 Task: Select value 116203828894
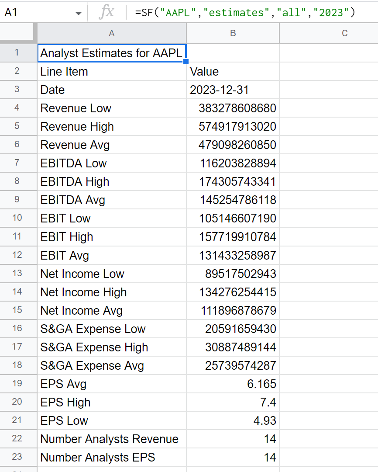point(233,163)
